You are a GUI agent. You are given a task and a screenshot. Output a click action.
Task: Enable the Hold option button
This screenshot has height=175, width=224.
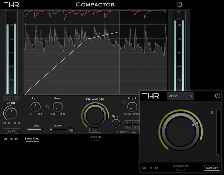(x=136, y=122)
